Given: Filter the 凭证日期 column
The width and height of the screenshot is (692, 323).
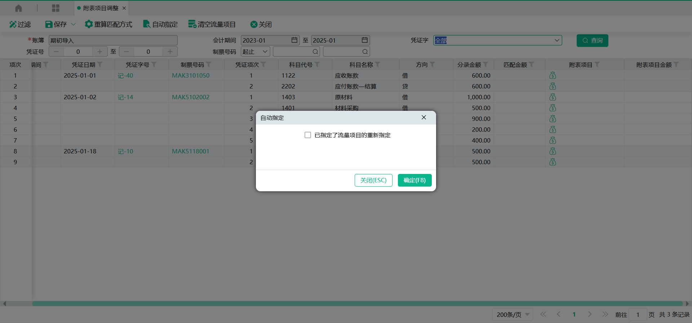Looking at the screenshot, I should (x=100, y=65).
